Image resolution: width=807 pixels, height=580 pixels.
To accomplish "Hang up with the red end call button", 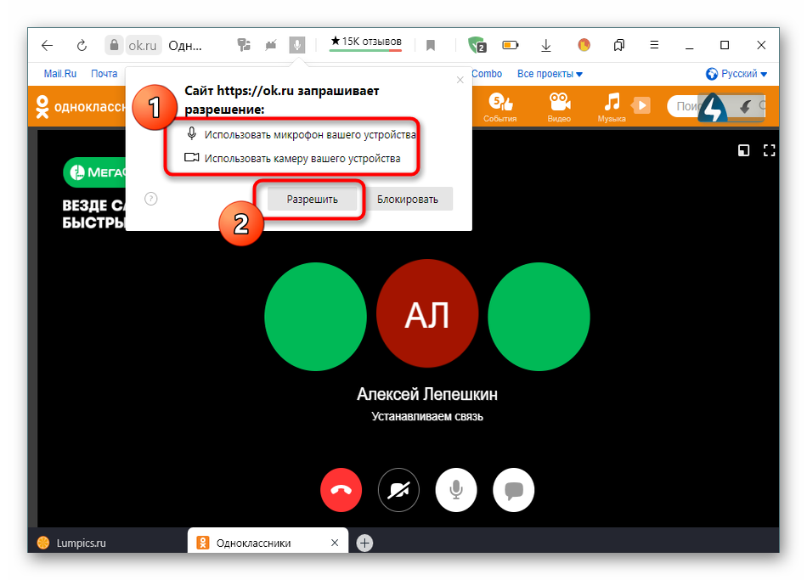I will [341, 489].
